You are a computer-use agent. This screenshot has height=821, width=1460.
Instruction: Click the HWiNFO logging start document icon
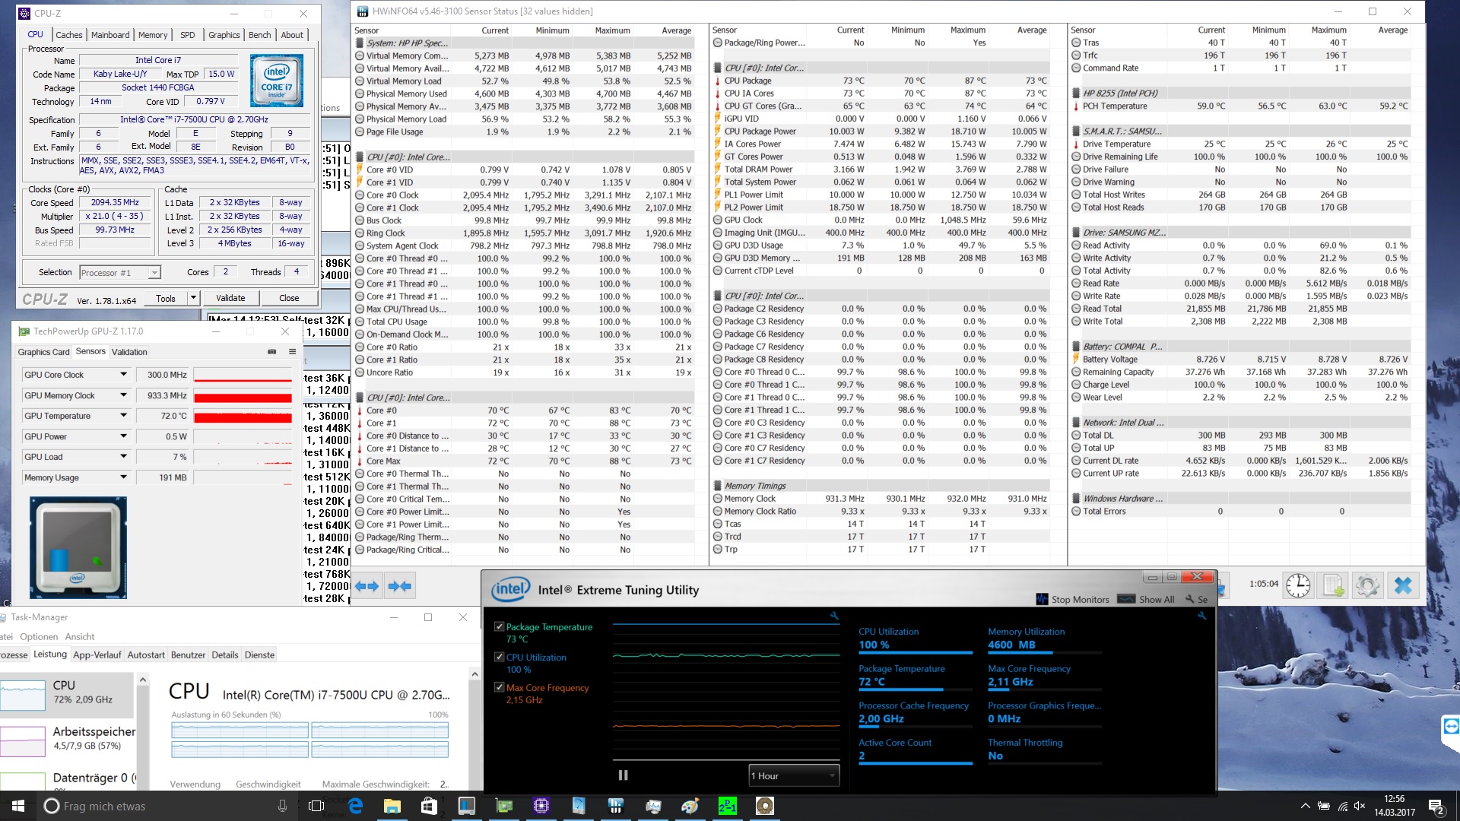click(1333, 585)
